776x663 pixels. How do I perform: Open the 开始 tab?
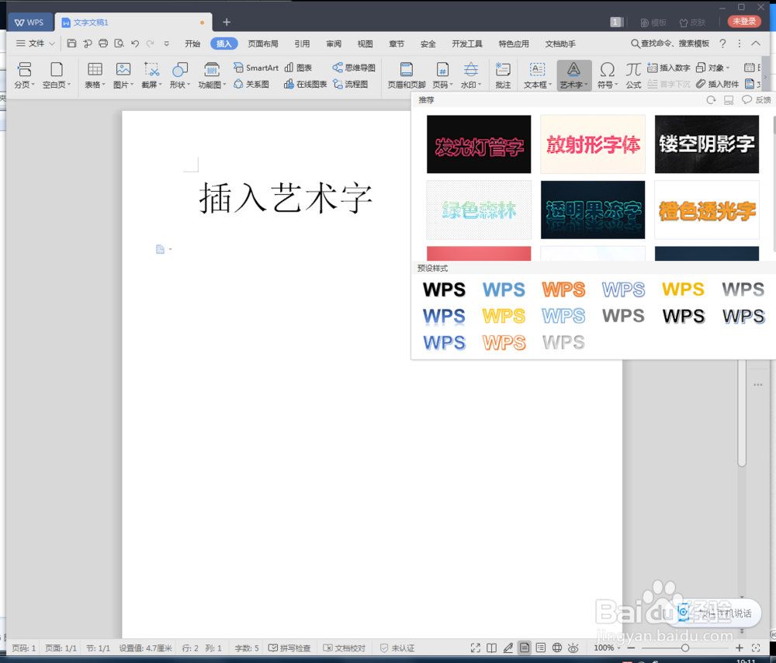tap(192, 43)
